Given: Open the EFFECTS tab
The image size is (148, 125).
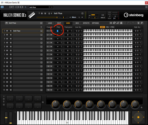Looking at the screenshot, I should 86,23.
